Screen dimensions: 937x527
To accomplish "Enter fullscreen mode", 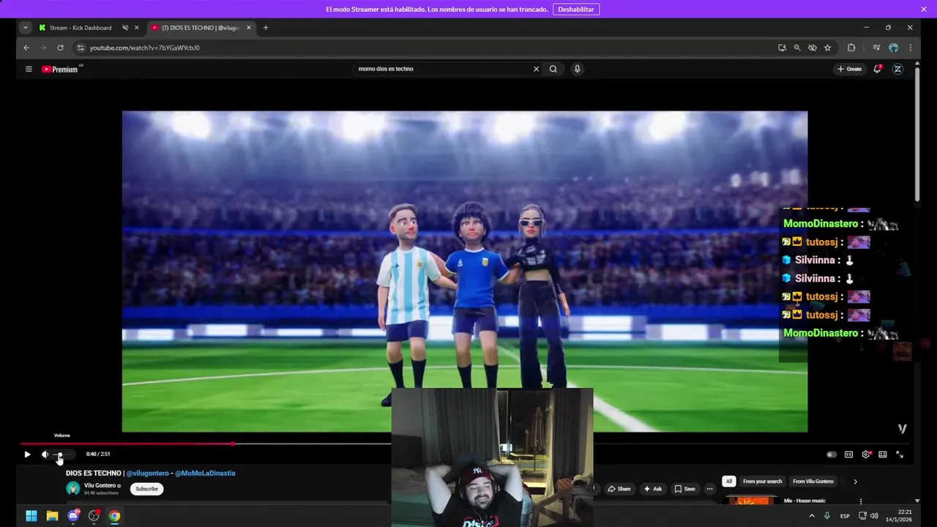I will (900, 455).
